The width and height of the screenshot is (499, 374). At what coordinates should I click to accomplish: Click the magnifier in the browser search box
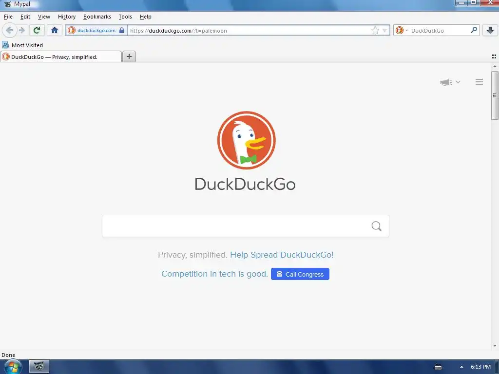point(474,30)
